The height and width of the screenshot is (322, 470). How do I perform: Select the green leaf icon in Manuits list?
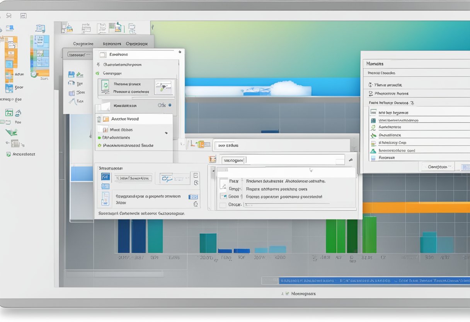point(373,135)
